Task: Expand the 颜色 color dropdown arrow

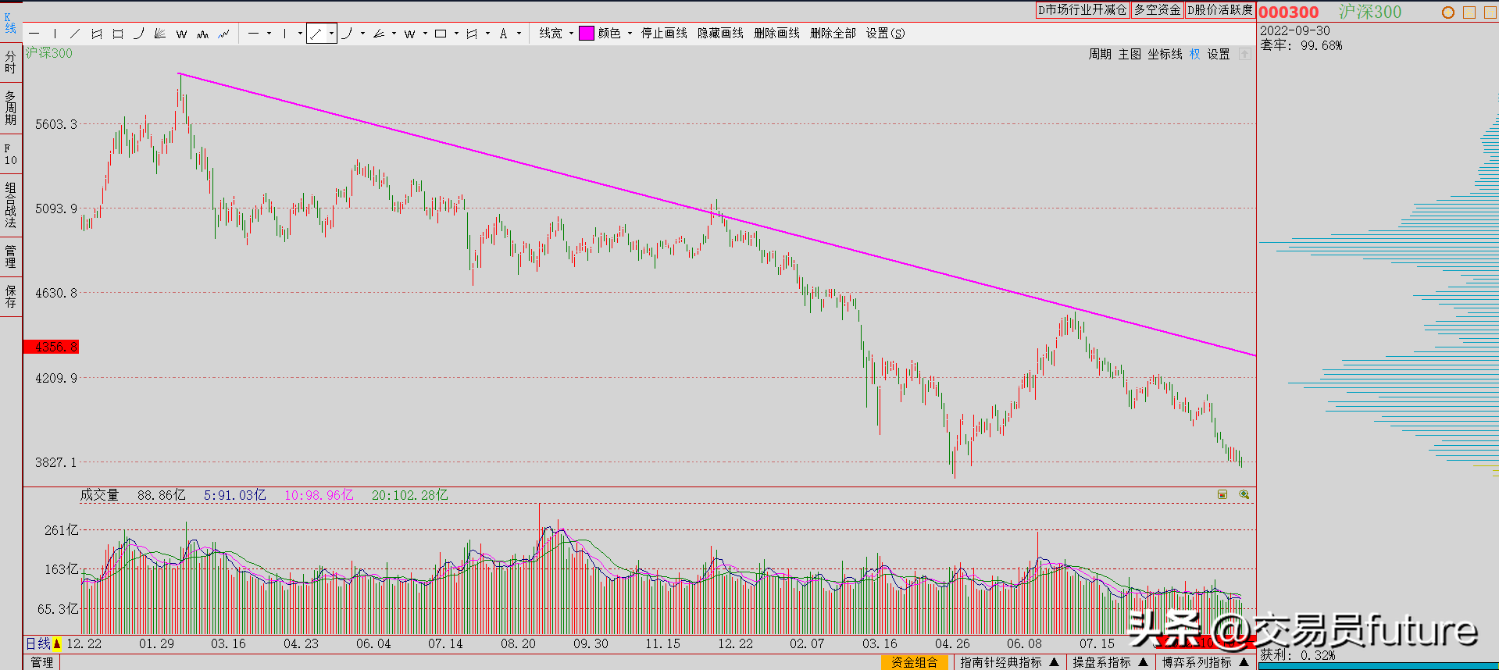Action: point(630,34)
